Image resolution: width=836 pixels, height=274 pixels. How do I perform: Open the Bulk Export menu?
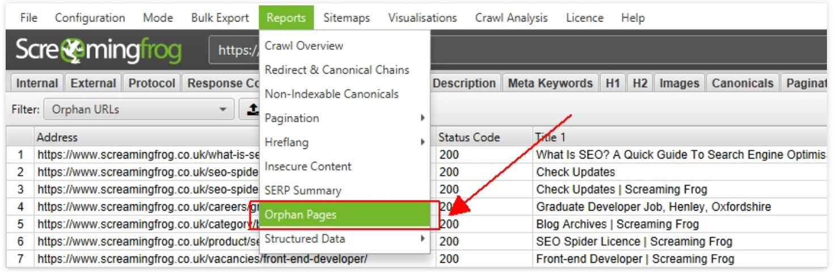click(x=220, y=18)
